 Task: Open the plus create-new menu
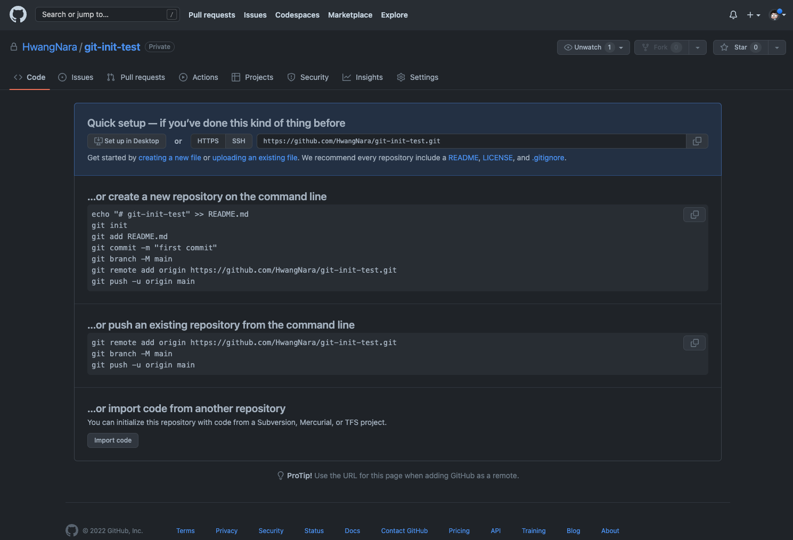point(753,15)
